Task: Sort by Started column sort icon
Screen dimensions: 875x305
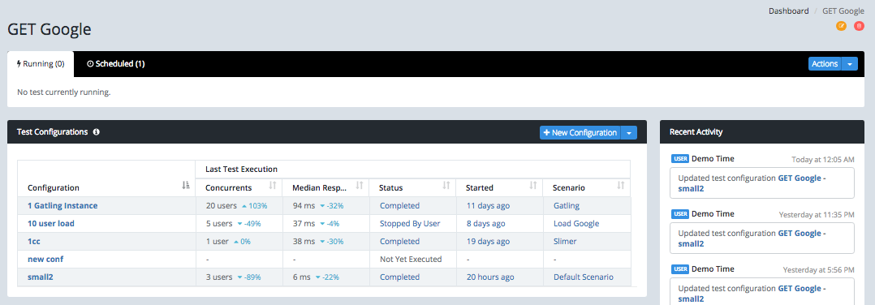Action: (x=533, y=185)
